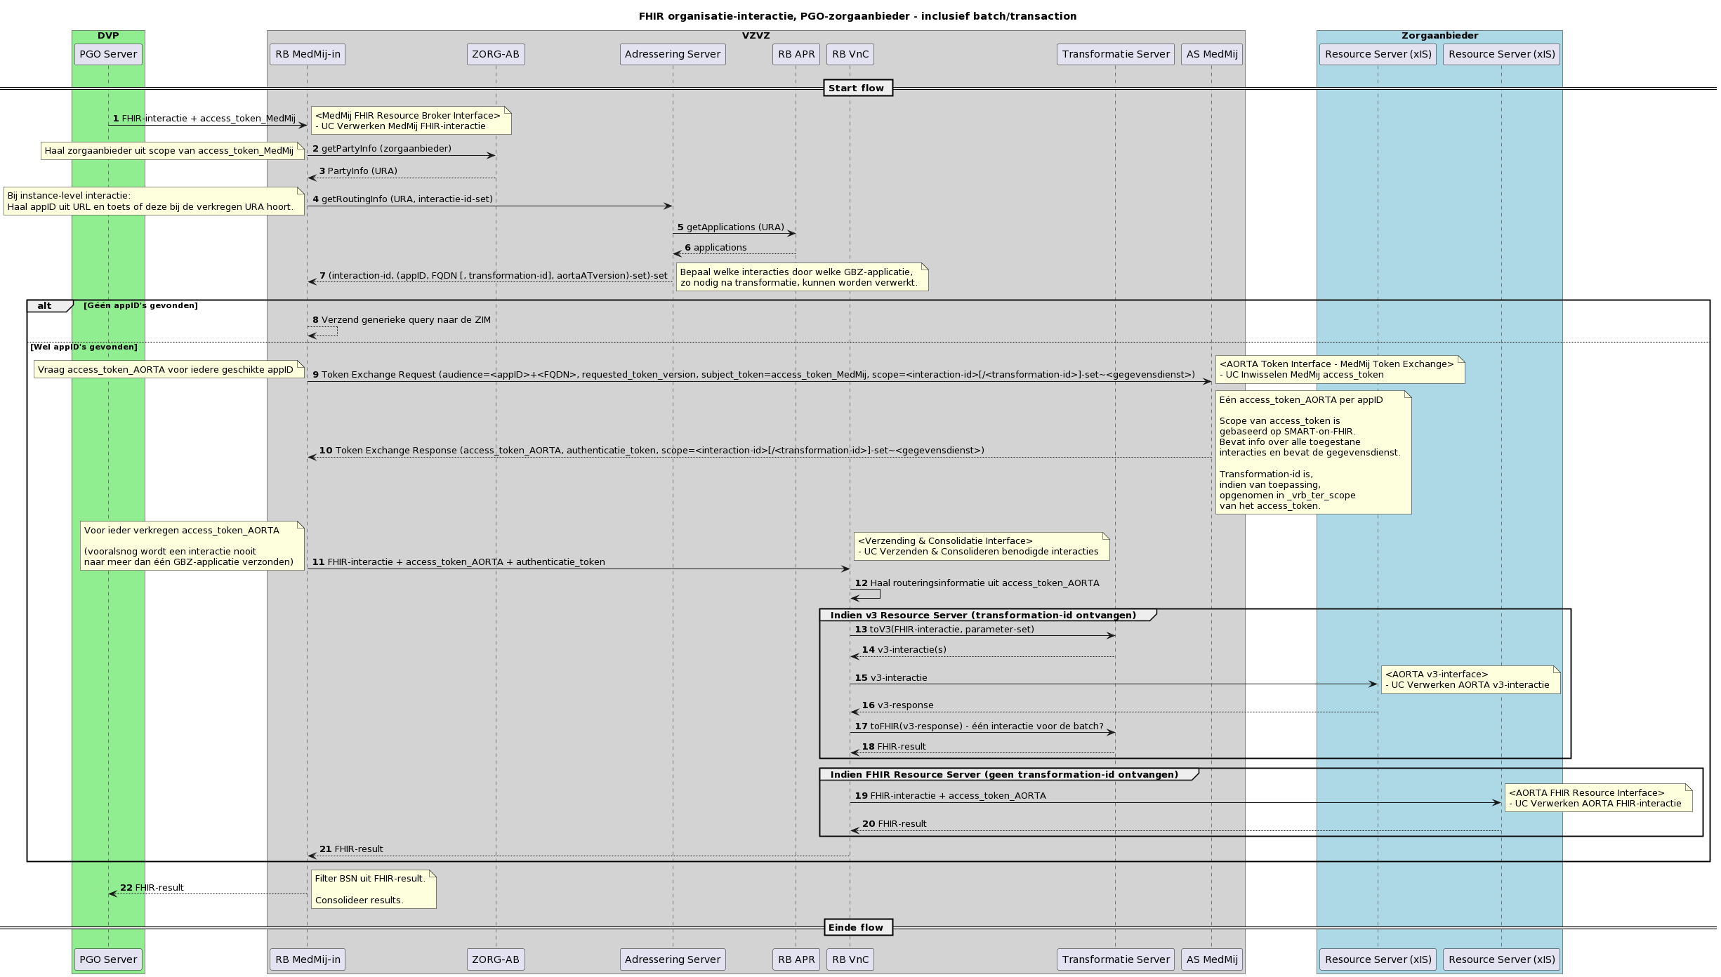Click the Start flow divider label
The height and width of the screenshot is (977, 1721).
[x=857, y=88]
